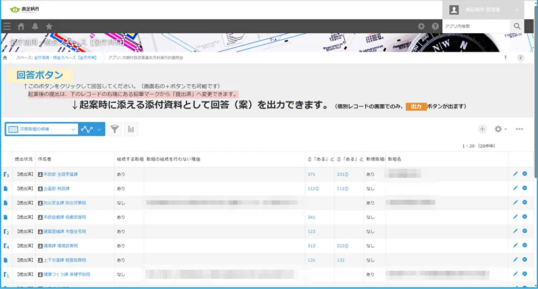
Task: Edit the 生涯学習課 record with pencil
Action: (515, 174)
